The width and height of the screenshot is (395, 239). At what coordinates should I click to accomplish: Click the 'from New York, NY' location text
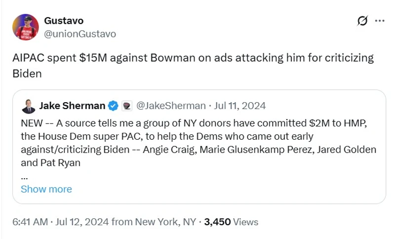[154, 222]
